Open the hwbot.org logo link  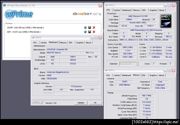click(x=87, y=14)
